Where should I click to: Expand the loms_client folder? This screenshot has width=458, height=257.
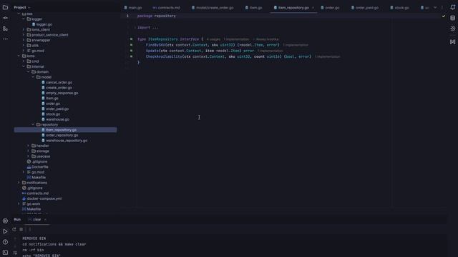point(24,29)
